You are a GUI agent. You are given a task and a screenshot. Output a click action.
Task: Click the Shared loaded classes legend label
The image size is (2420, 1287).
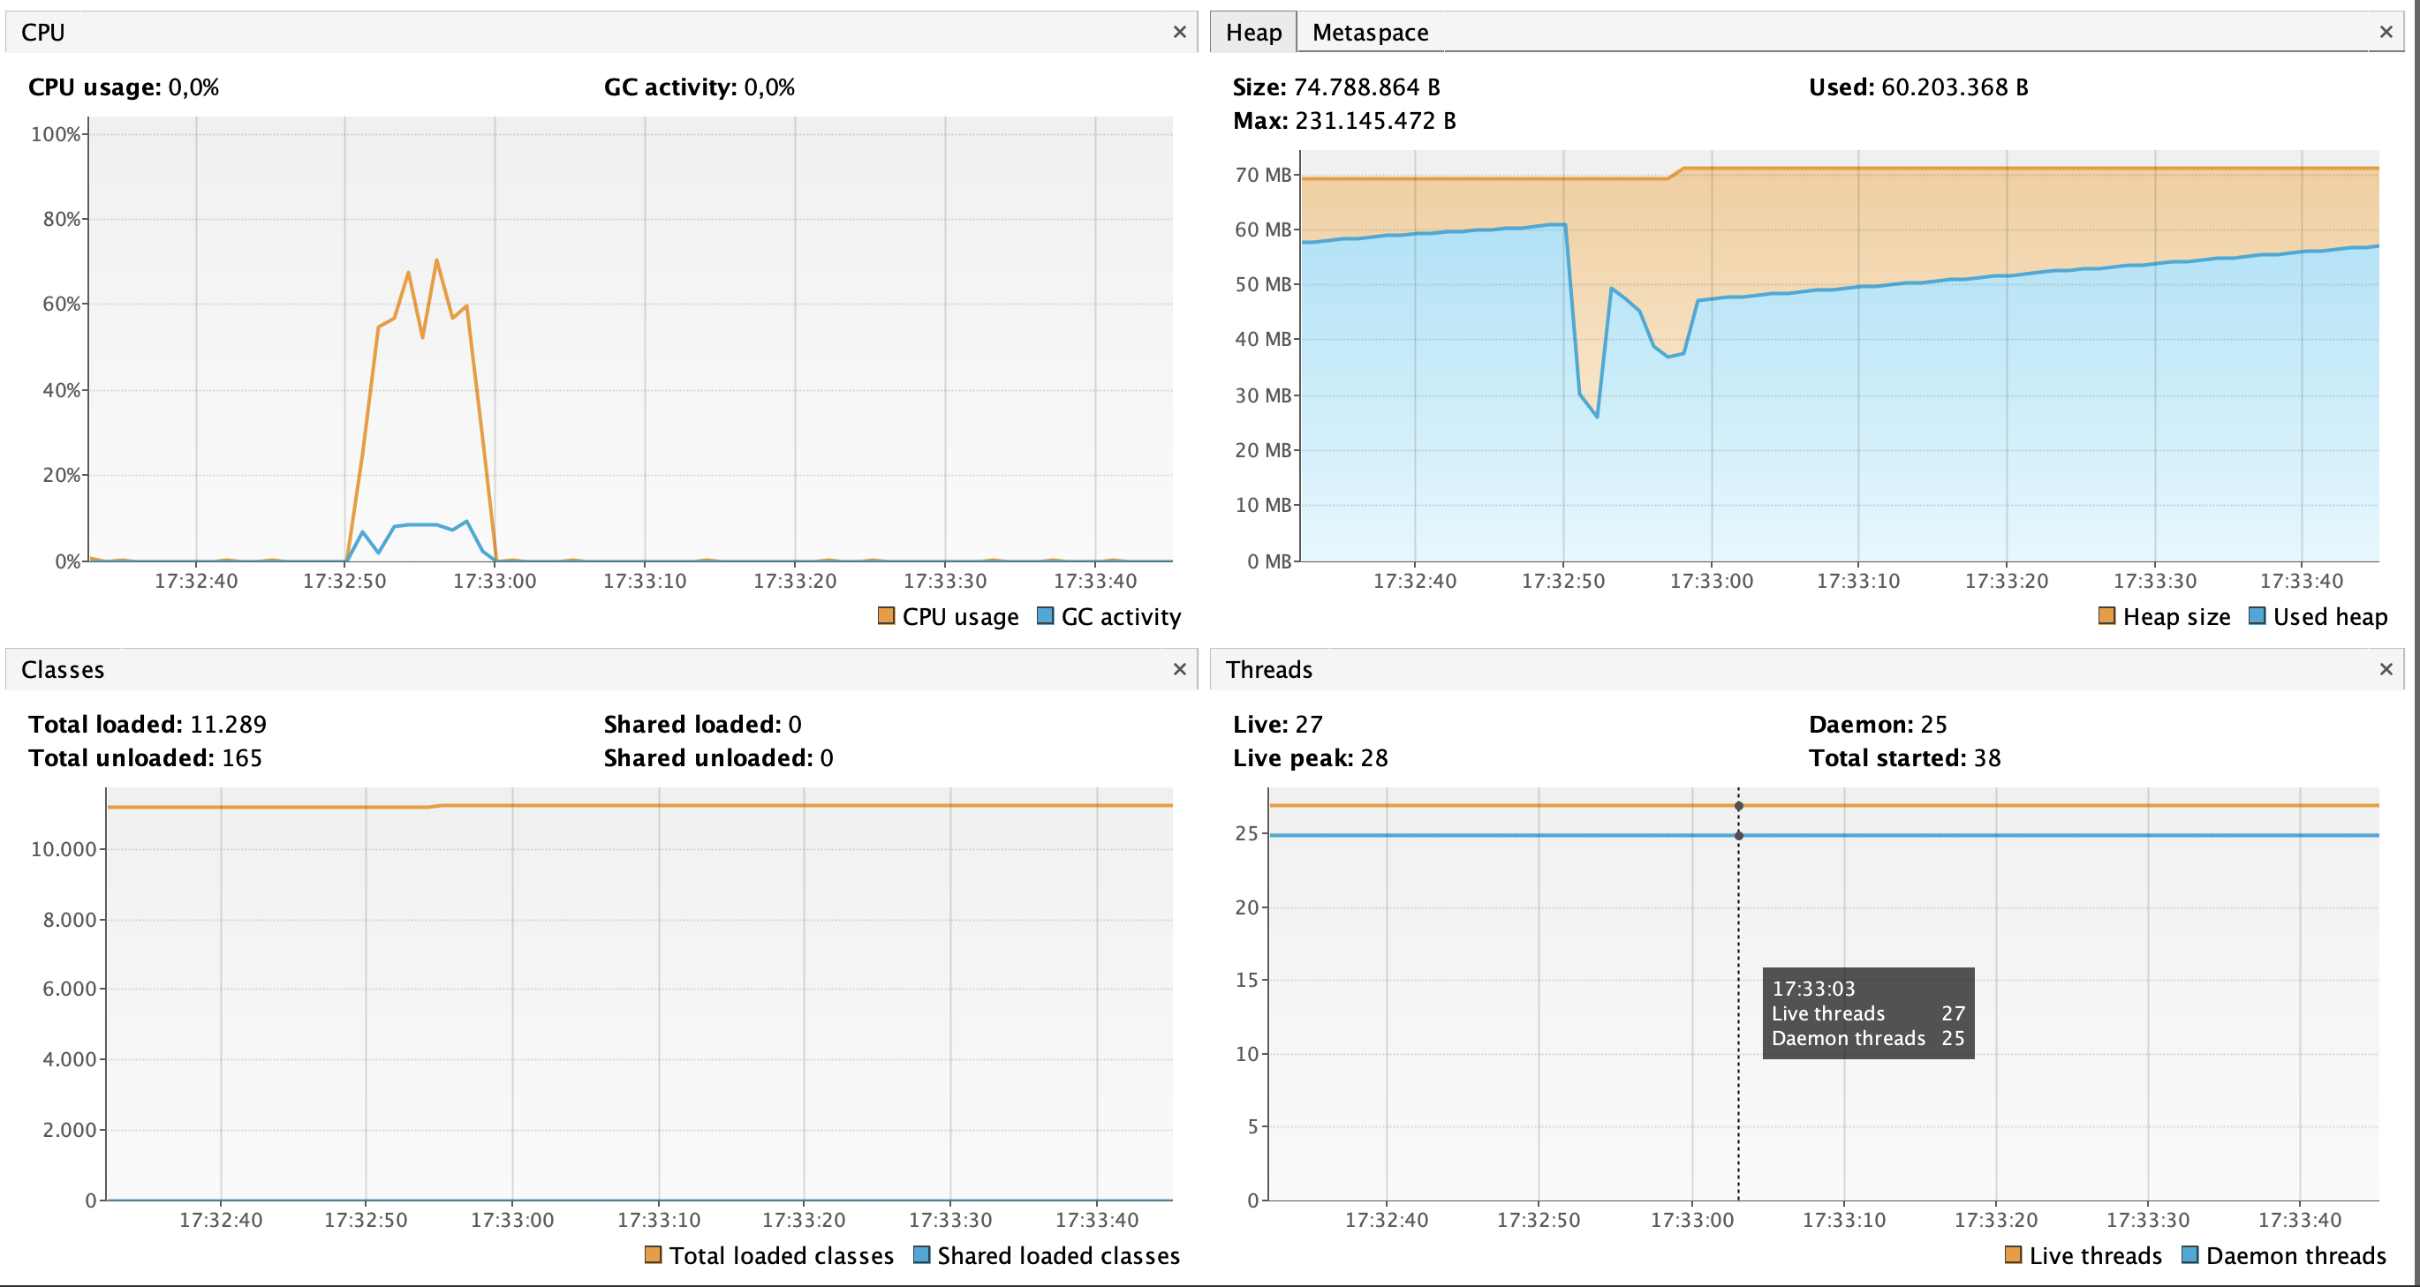point(1059,1256)
